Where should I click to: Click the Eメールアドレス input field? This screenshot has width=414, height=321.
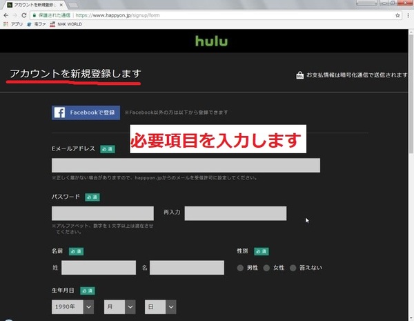pyautogui.click(x=186, y=166)
